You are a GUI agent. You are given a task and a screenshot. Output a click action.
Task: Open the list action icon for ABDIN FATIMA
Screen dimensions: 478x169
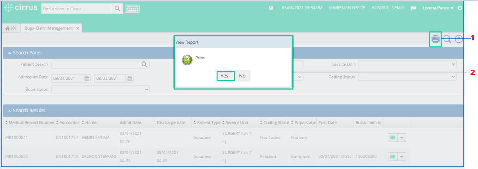click(392, 137)
